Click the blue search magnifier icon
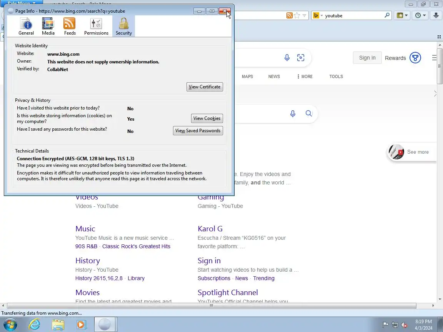 309,113
